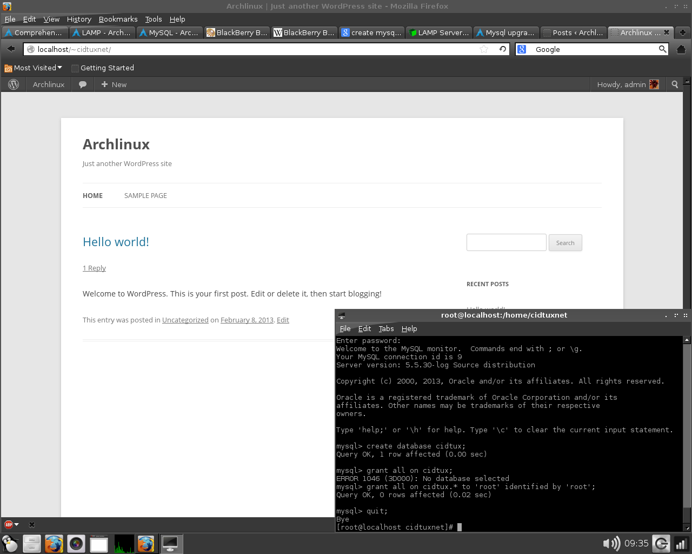
Task: Click the blank window icon in taskbar
Action: click(x=98, y=543)
